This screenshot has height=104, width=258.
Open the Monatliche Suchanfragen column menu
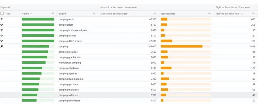(155, 14)
